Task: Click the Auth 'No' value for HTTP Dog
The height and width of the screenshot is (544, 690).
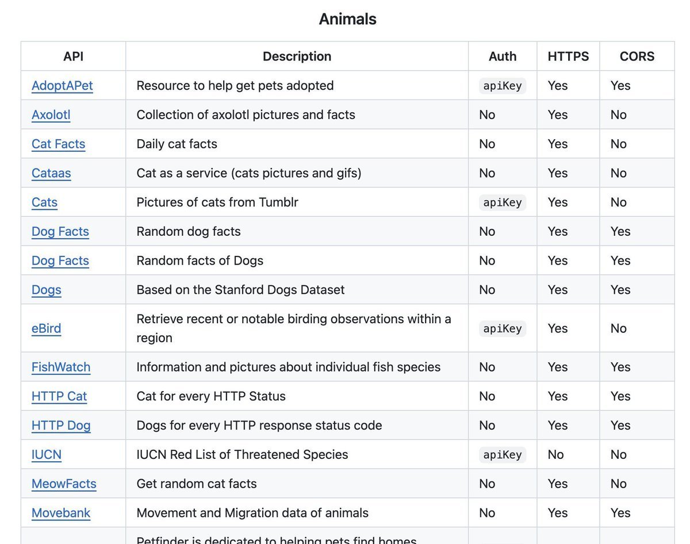Action: point(487,426)
